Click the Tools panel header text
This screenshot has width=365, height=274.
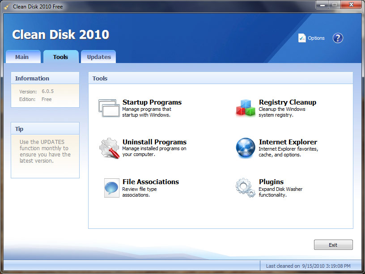(100, 78)
